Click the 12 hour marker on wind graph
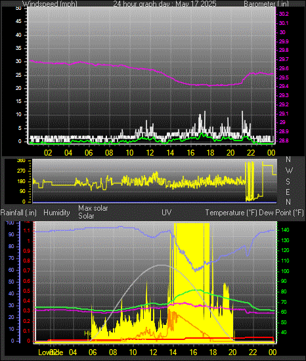 point(150,153)
